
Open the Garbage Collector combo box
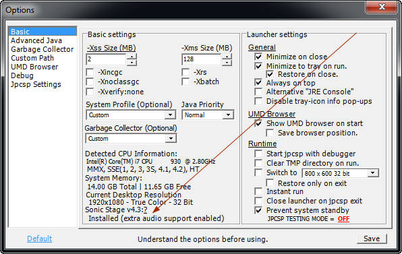click(x=131, y=139)
